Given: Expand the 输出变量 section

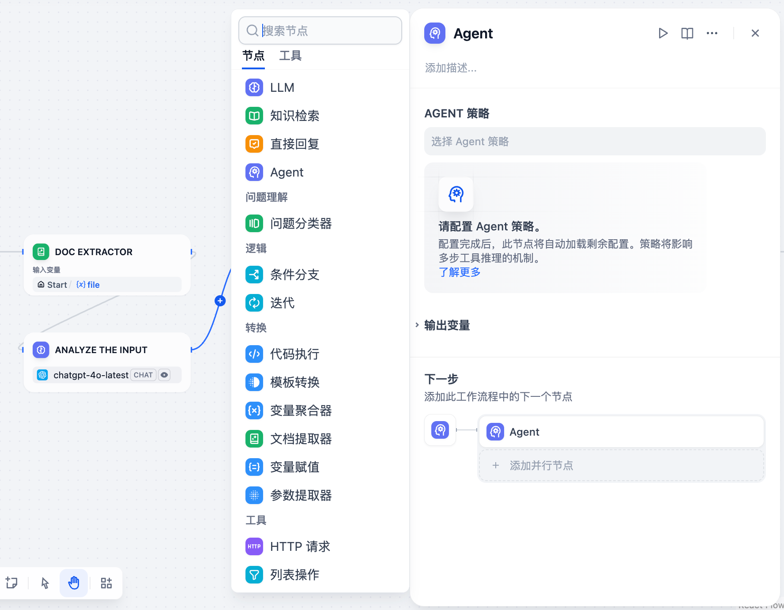Looking at the screenshot, I should 447,325.
